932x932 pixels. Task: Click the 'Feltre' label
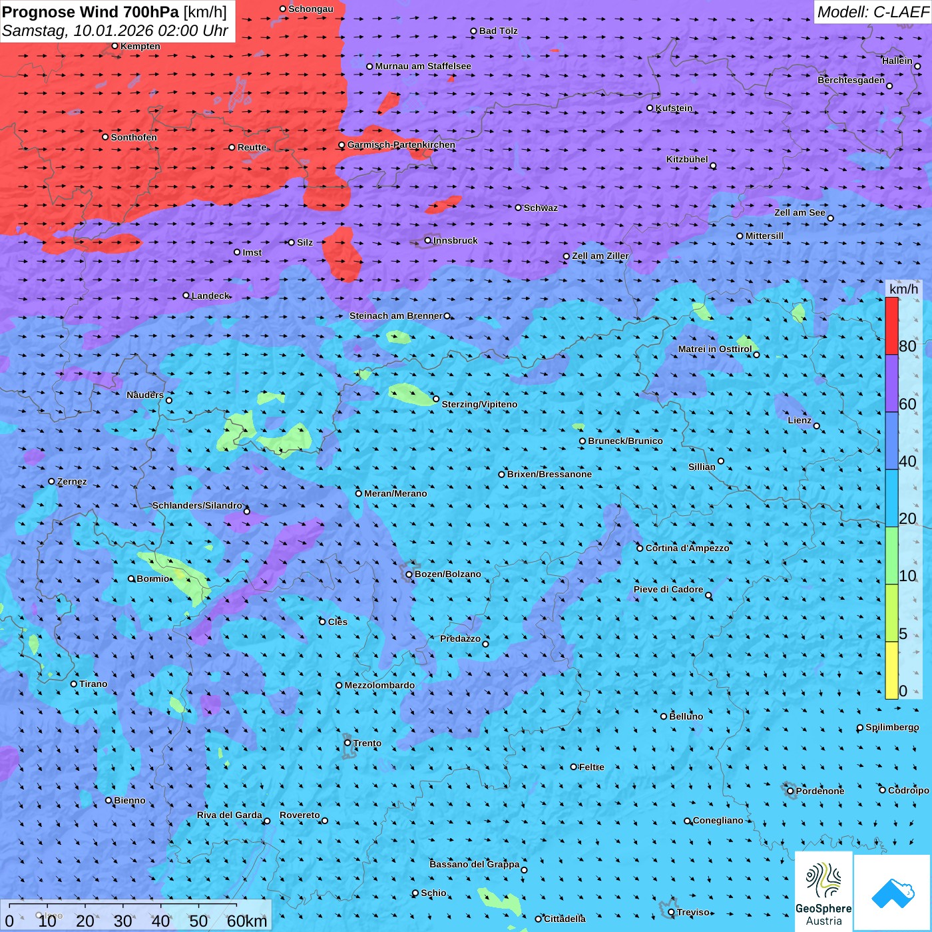point(592,767)
